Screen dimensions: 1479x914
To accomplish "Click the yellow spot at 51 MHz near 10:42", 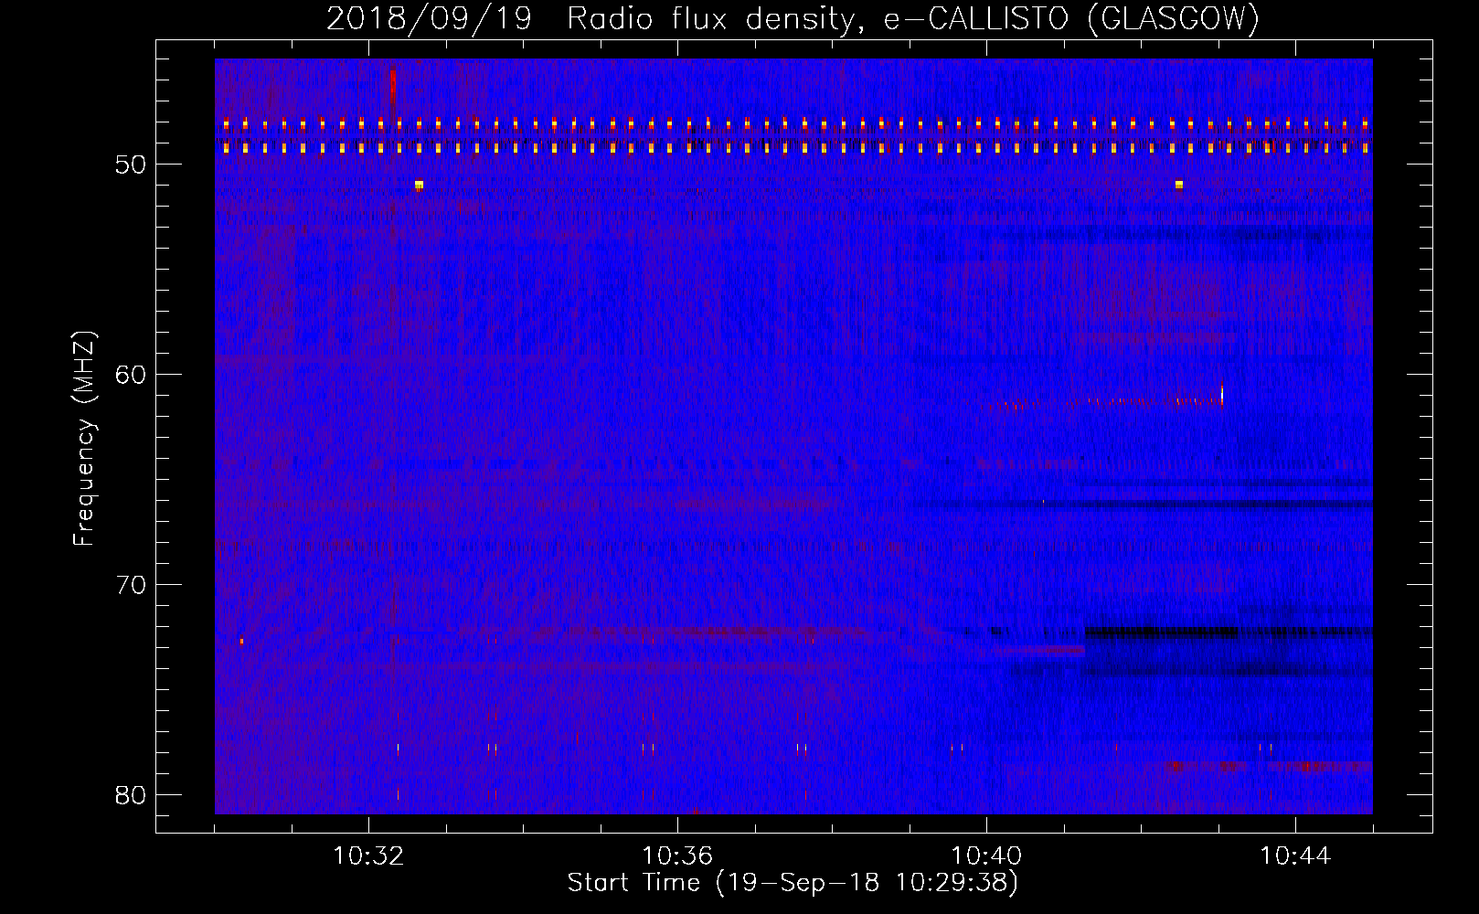I will point(1178,185).
